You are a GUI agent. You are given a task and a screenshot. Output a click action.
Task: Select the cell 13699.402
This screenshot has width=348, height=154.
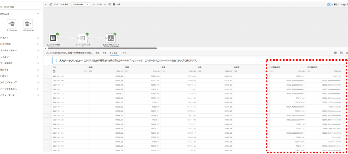[x=323, y=137]
